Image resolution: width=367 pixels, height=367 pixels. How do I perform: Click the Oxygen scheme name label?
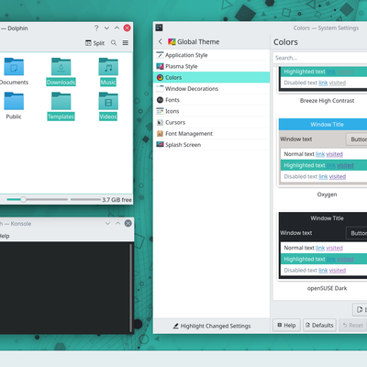point(327,195)
